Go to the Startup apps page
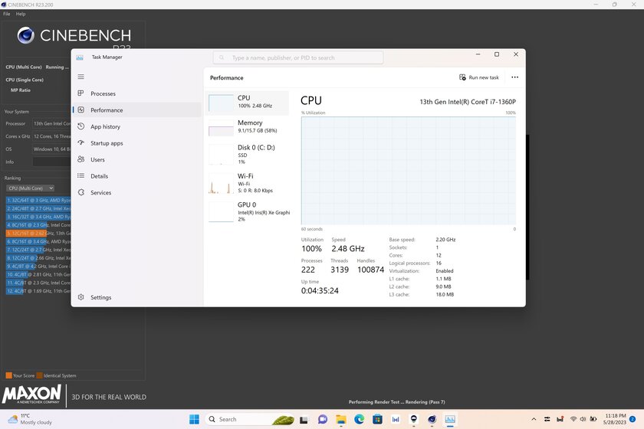 [x=136, y=142]
